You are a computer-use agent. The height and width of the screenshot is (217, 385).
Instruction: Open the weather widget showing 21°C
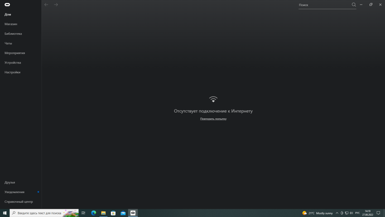[x=318, y=213]
